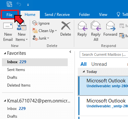Open Drafts under the Kmal account

click(12, 116)
